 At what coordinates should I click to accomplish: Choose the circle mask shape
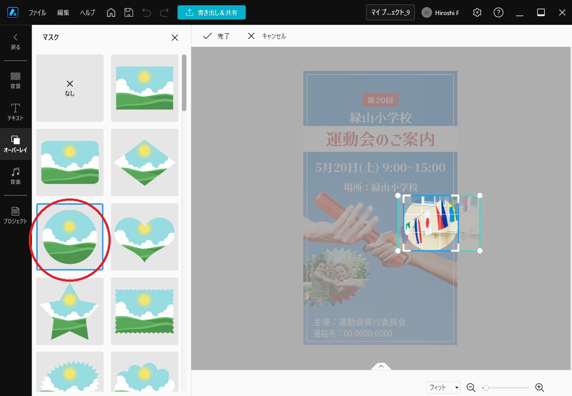[70, 237]
